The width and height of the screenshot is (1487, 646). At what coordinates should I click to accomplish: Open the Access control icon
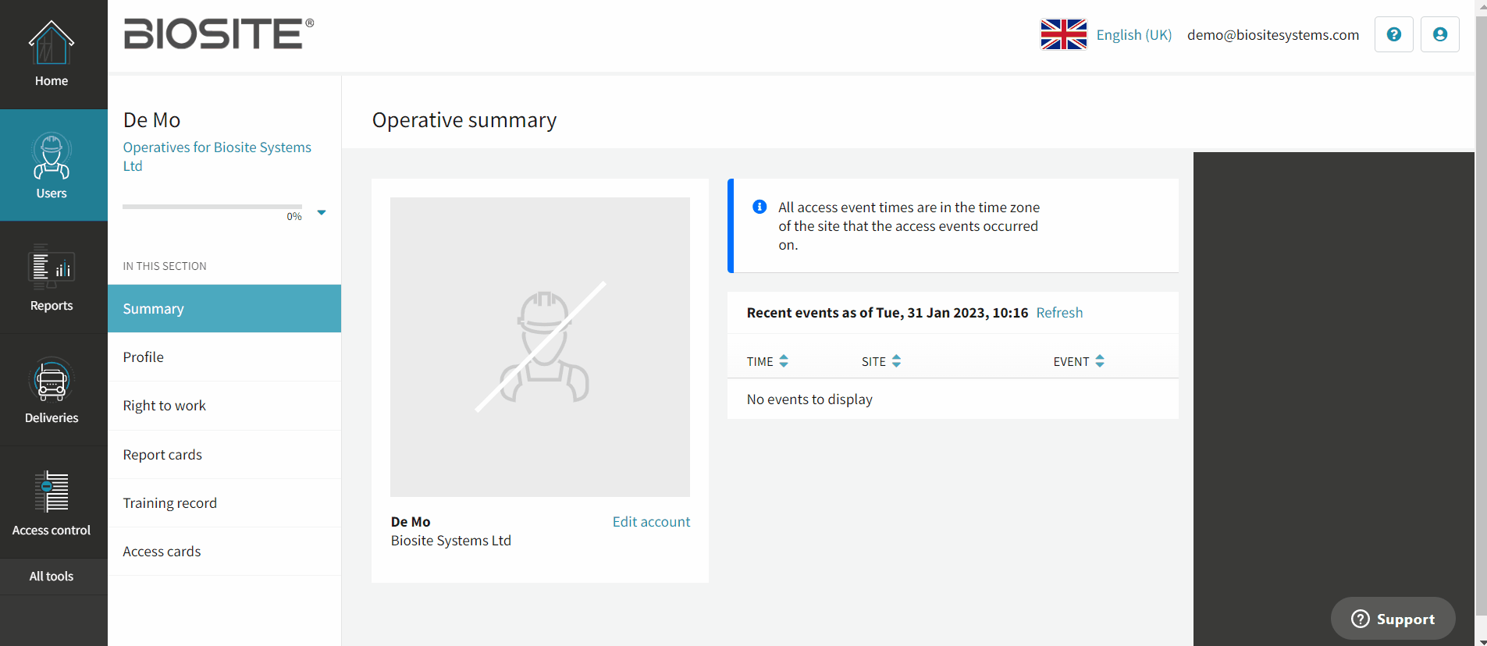[x=52, y=492]
